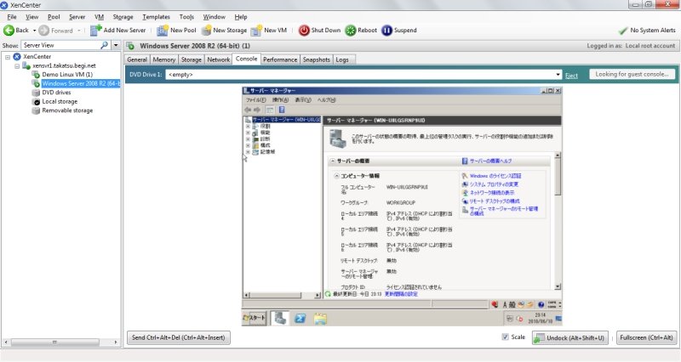681x362 pixels.
Task: Select the DVD drives storage icon
Action: [36, 93]
